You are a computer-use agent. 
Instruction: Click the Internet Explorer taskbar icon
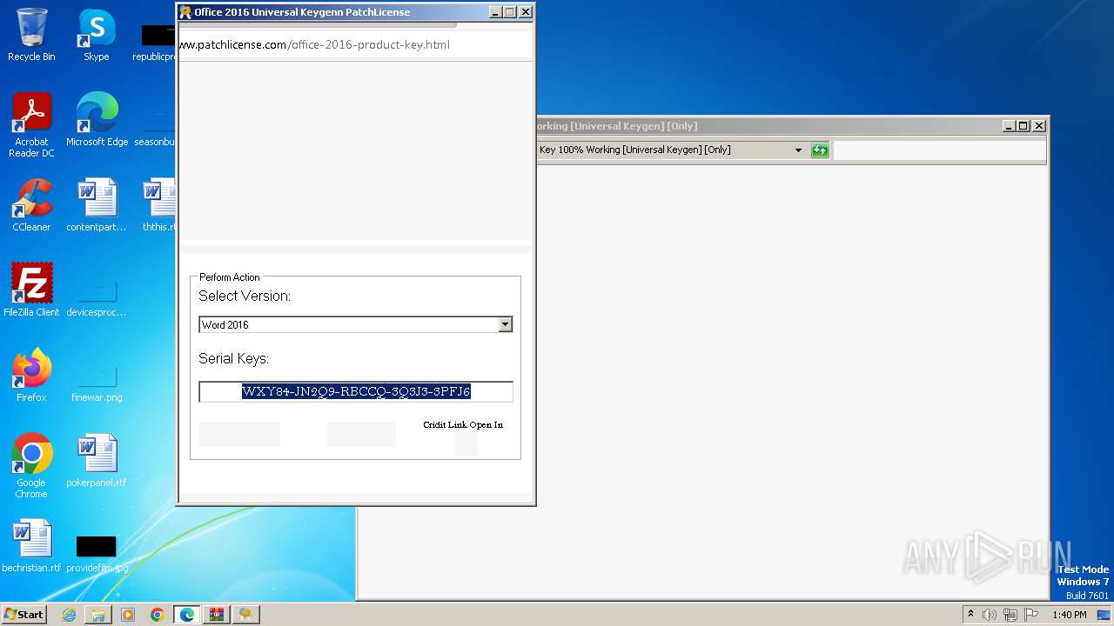(69, 615)
